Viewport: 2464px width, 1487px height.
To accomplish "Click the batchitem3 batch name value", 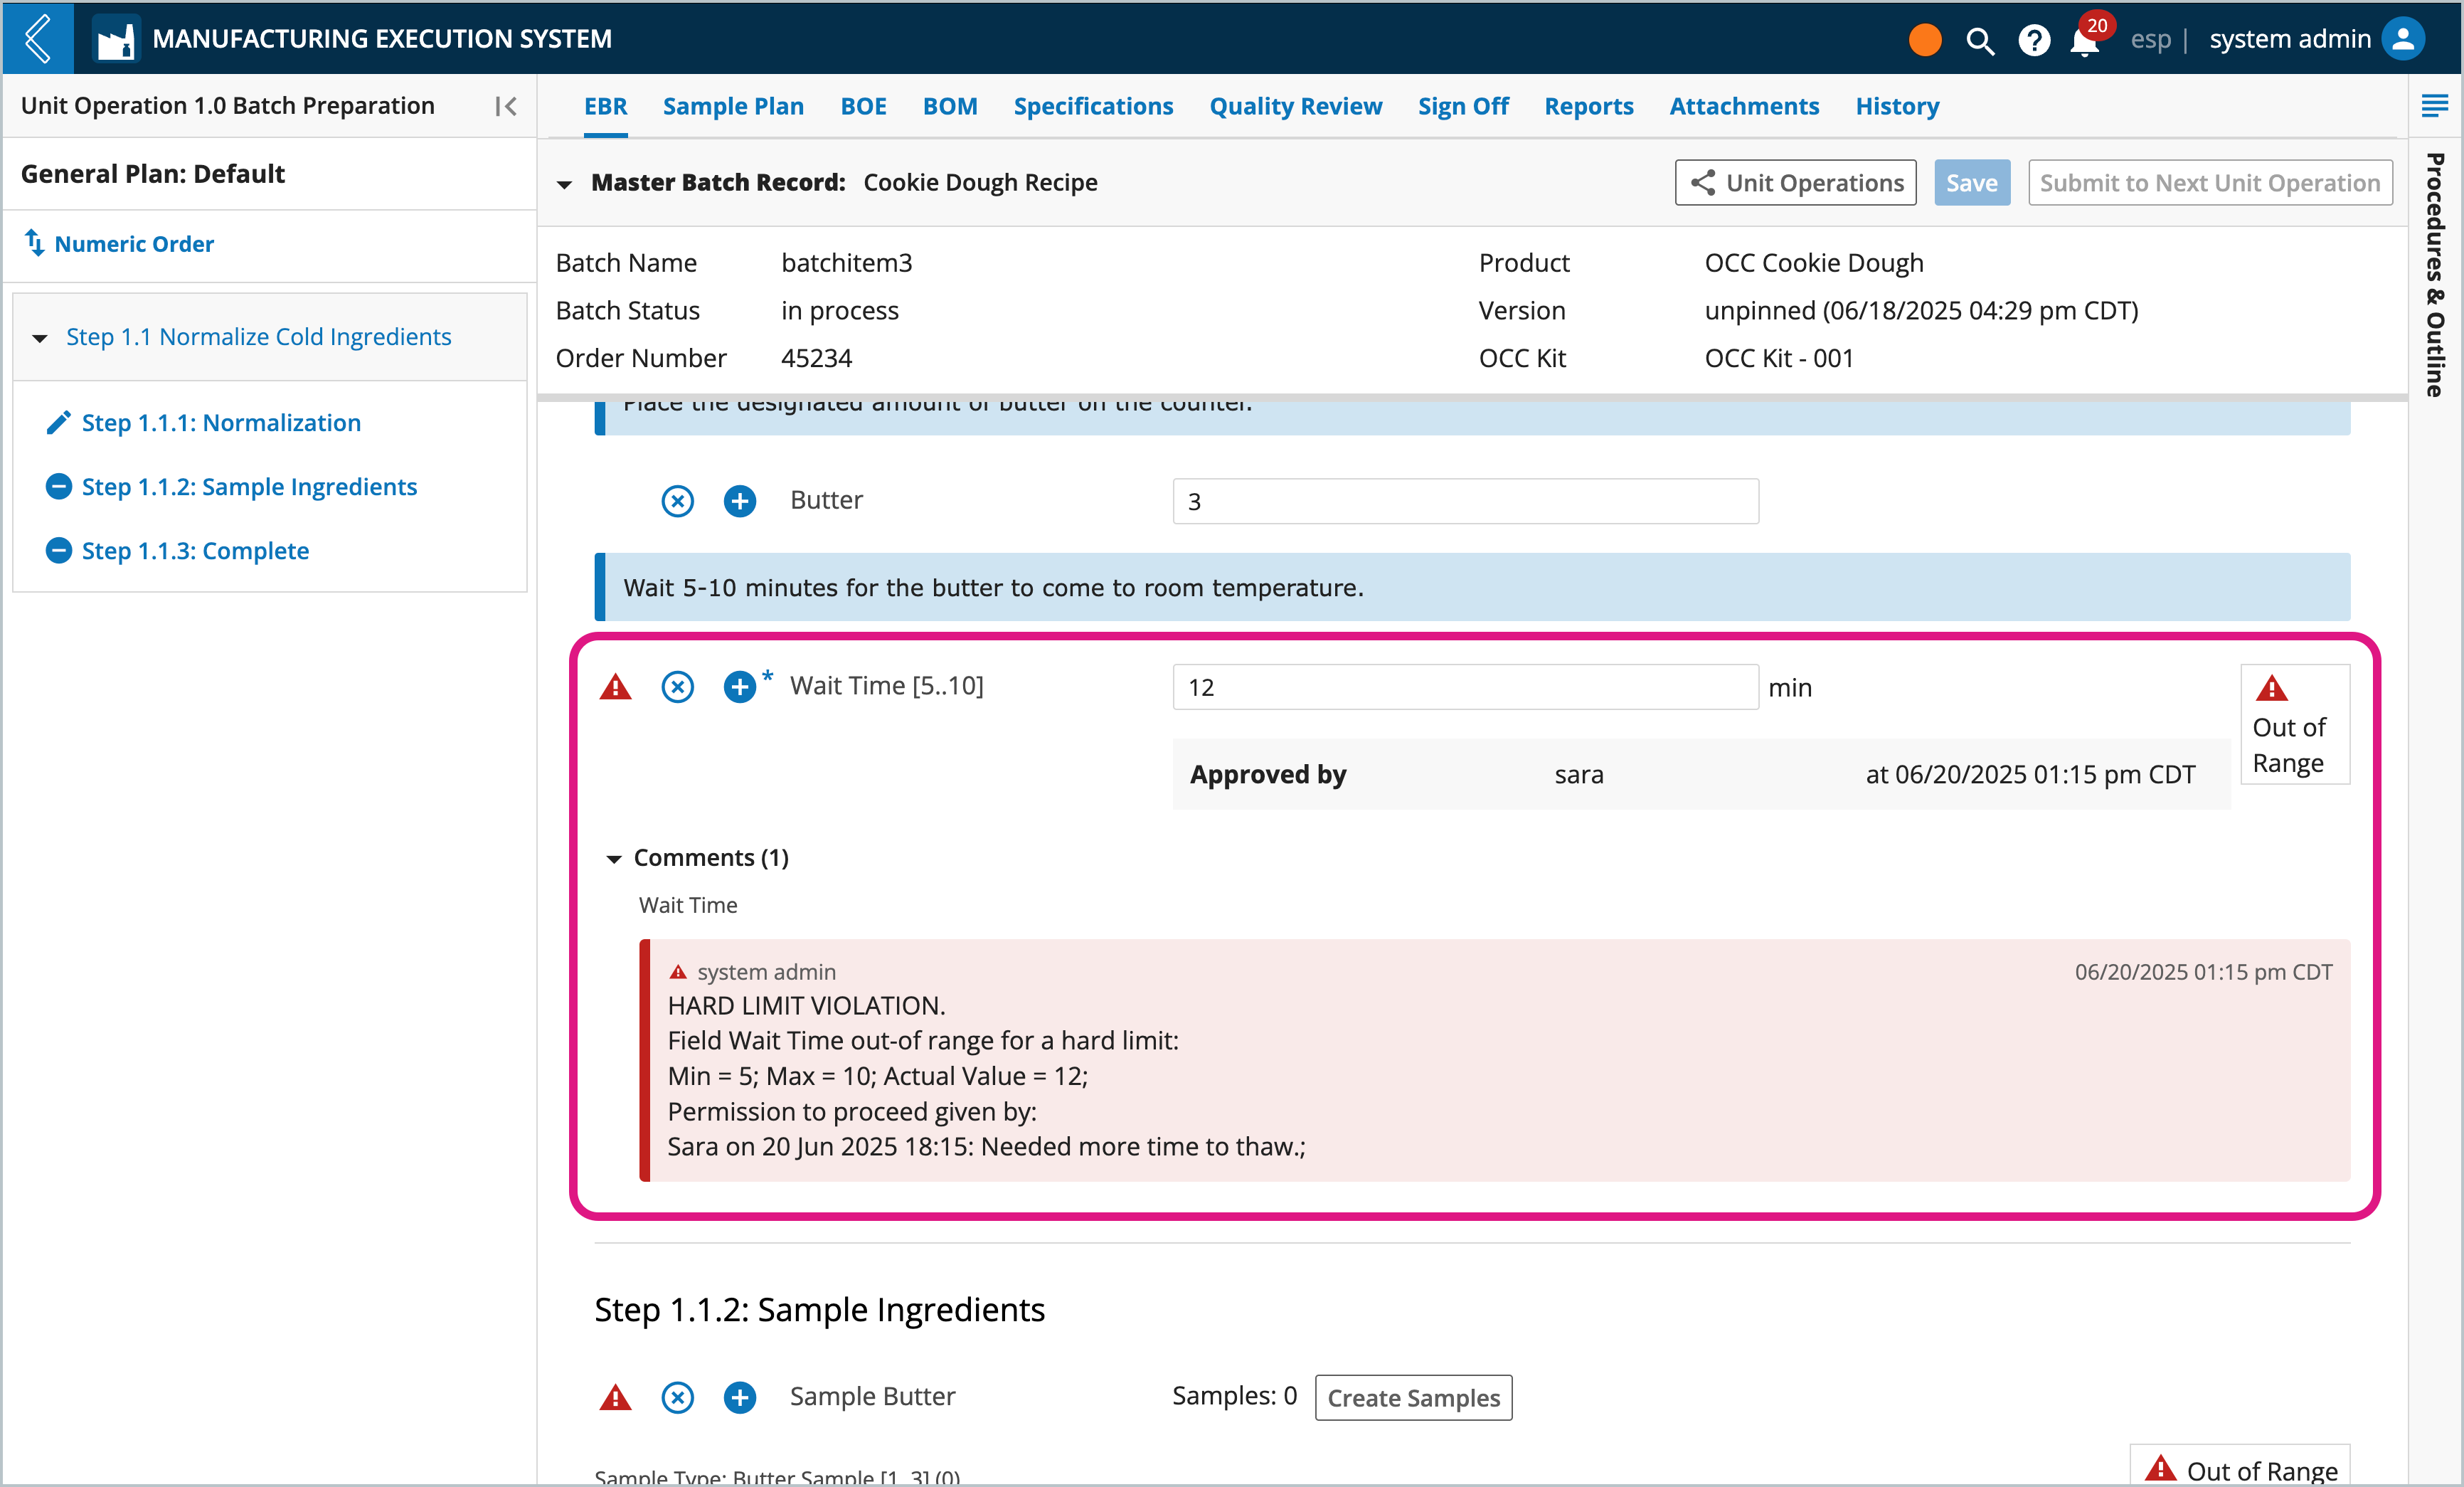I will 846,263.
